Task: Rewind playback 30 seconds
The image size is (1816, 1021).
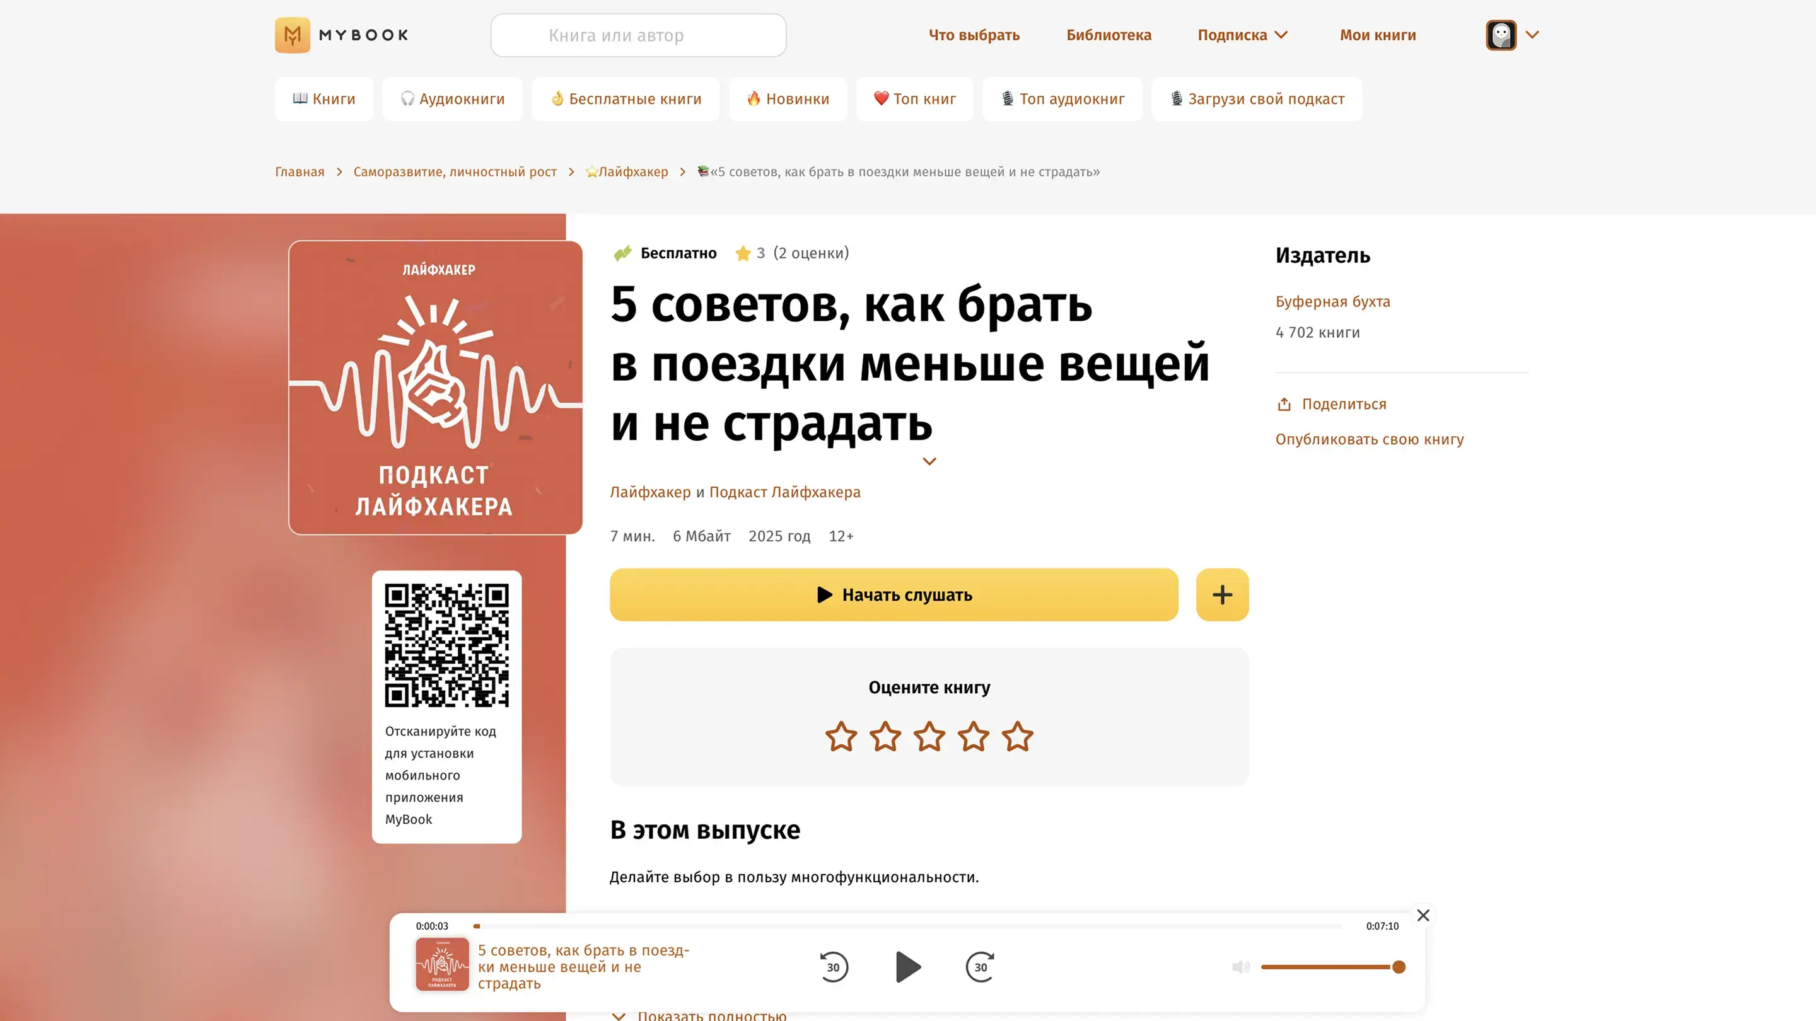Action: point(833,967)
